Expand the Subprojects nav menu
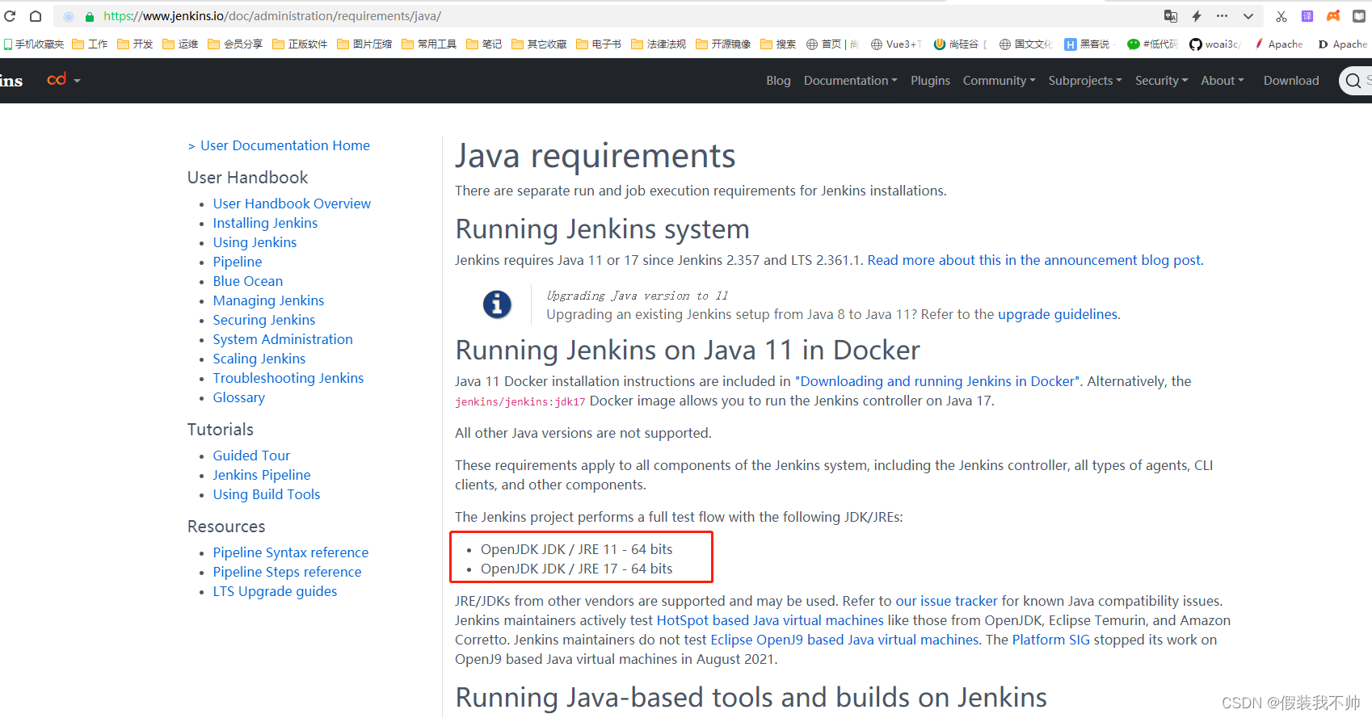Image resolution: width=1372 pixels, height=718 pixels. [x=1085, y=81]
